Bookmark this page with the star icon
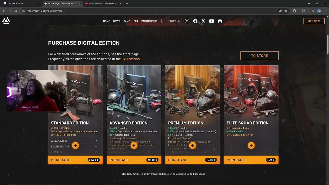Image resolution: width=329 pixels, height=185 pixels. (286, 11)
